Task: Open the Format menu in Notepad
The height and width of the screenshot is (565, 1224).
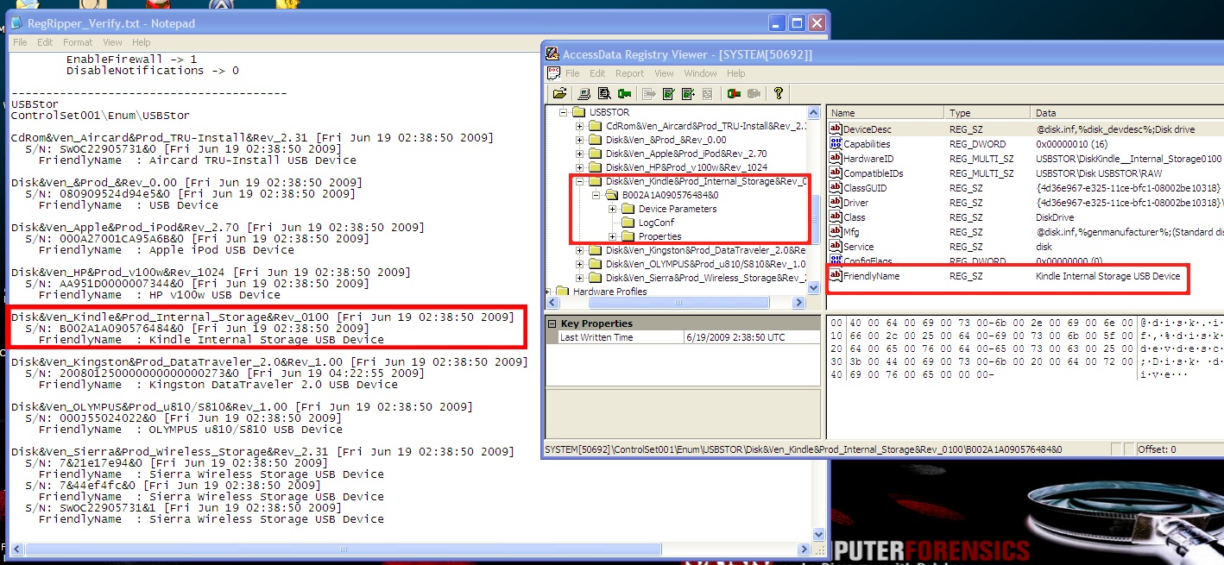Action: [x=78, y=42]
